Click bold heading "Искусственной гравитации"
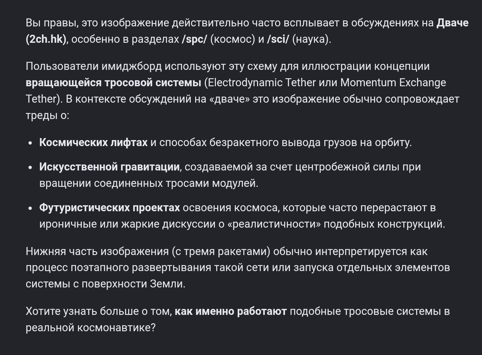 [x=109, y=167]
